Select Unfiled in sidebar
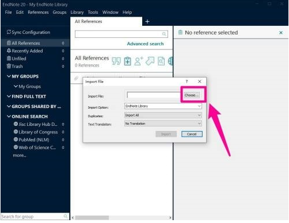Screen dimensions: 289x223 click(35, 59)
